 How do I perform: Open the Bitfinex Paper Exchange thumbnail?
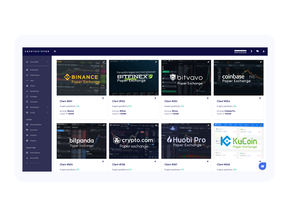click(134, 78)
